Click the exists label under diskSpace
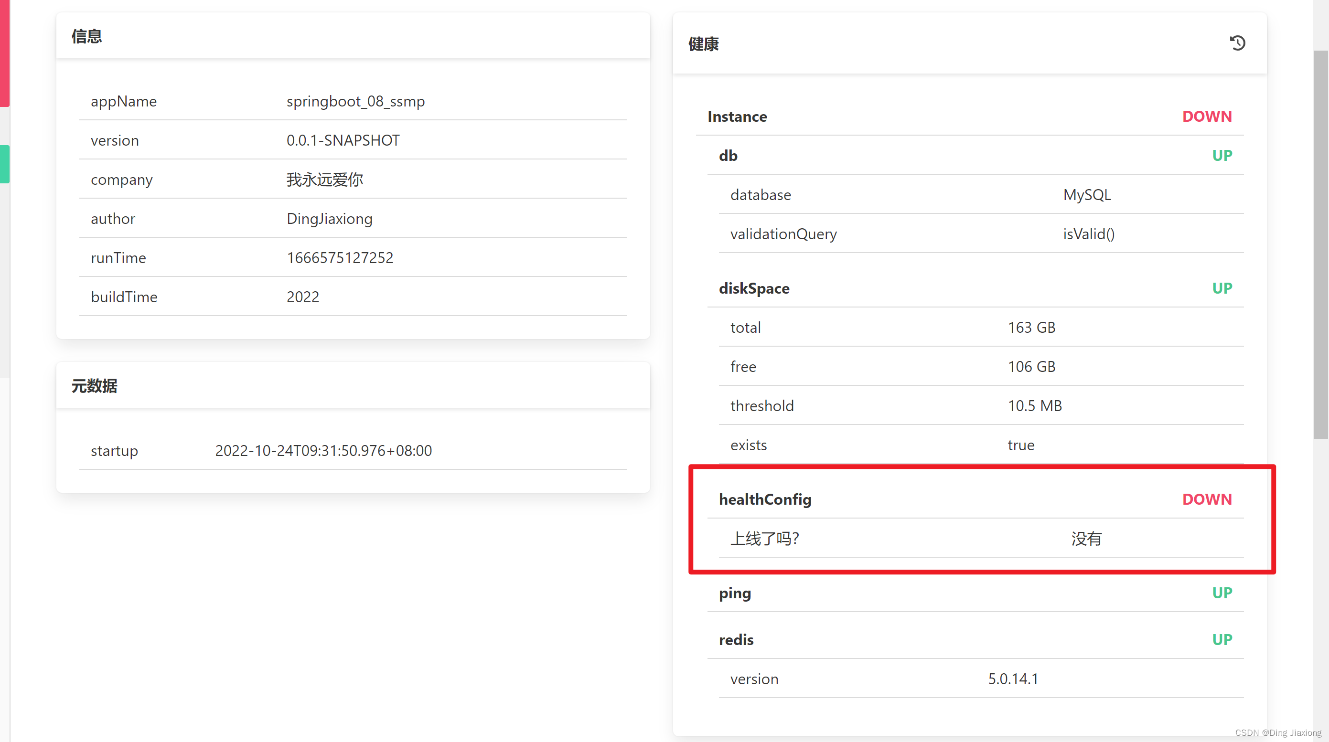The width and height of the screenshot is (1329, 742). (749, 445)
